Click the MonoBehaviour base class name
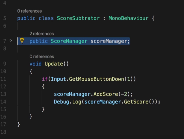 pos(129,18)
